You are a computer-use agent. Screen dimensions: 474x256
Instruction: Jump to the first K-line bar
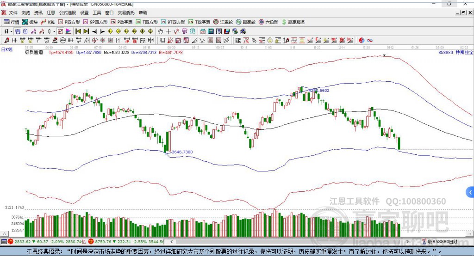click(78, 31)
